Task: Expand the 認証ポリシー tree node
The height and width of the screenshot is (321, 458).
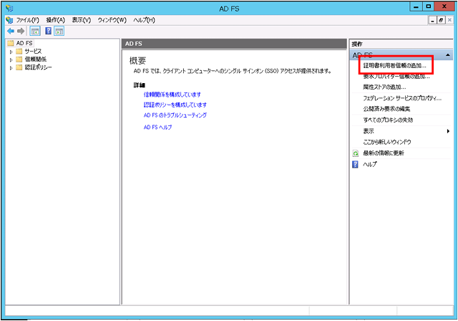Action: pyautogui.click(x=11, y=68)
